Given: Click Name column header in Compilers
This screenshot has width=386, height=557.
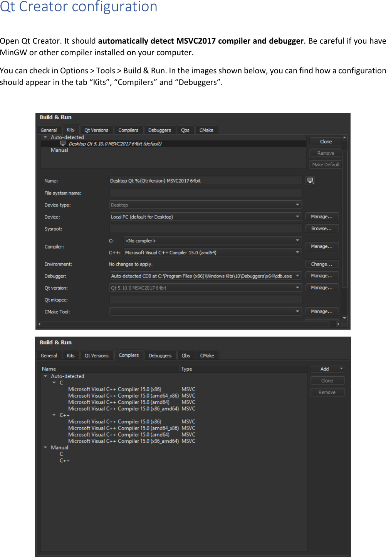Looking at the screenshot, I should (110, 369).
